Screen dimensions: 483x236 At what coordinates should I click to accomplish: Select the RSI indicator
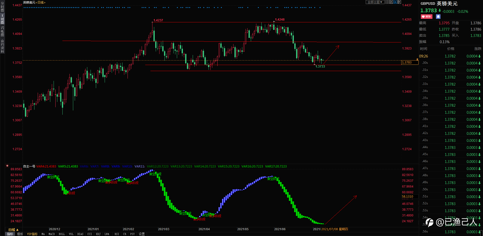click(117, 234)
